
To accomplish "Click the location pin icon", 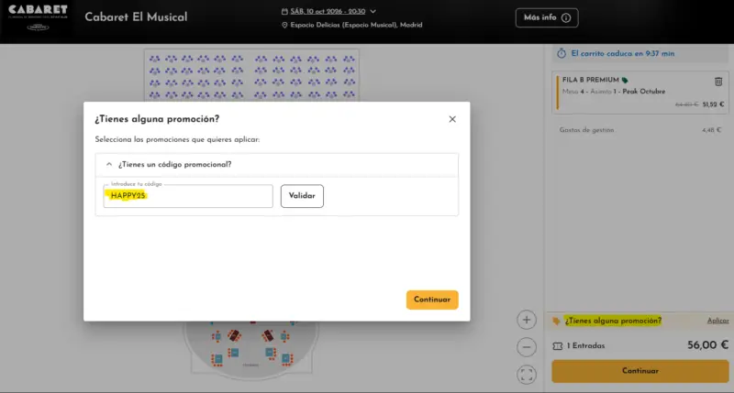I will (284, 25).
